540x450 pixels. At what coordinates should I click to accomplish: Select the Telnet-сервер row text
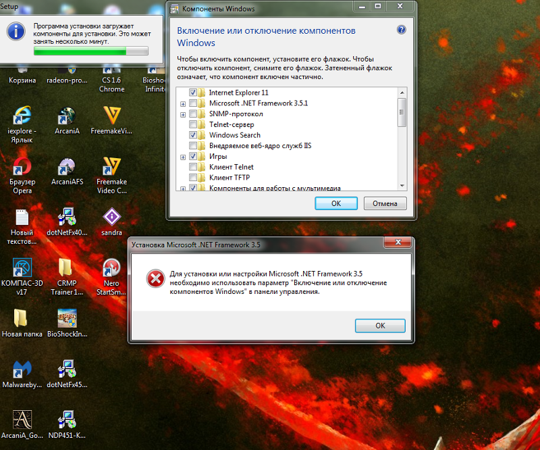click(x=232, y=124)
